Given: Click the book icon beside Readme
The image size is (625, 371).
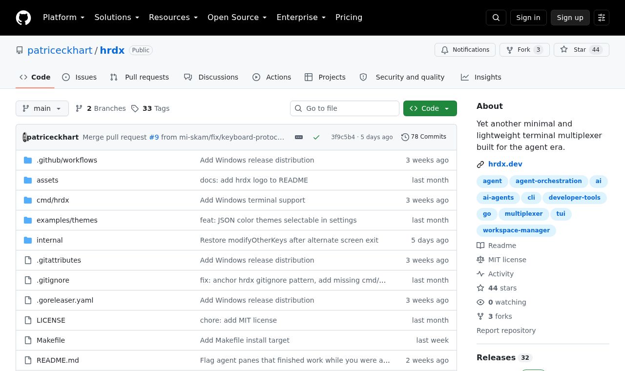Looking at the screenshot, I should pyautogui.click(x=480, y=246).
